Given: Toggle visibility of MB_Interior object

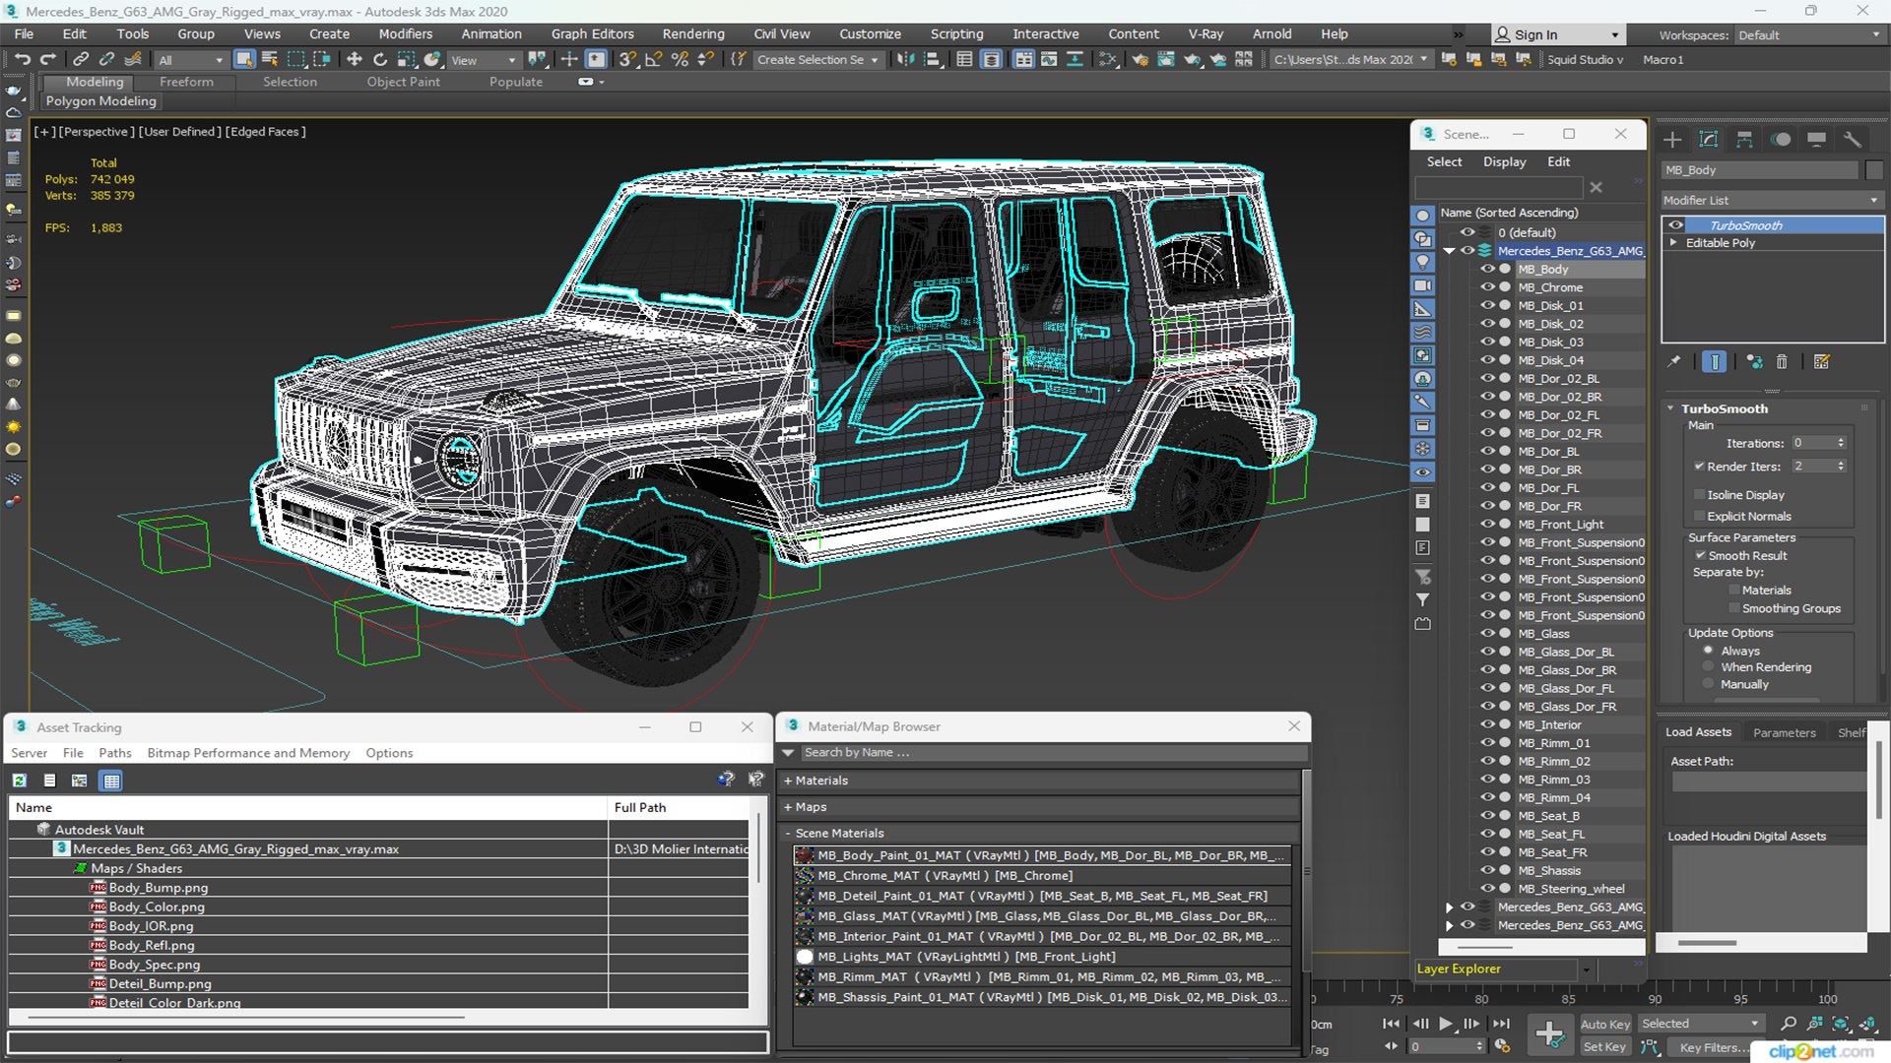Looking at the screenshot, I should pos(1487,724).
